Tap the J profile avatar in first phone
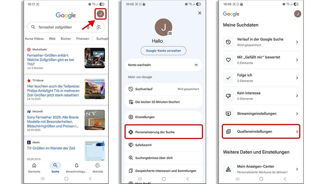 101,14
